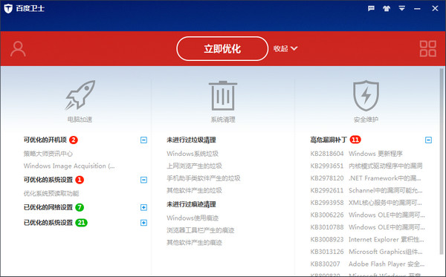This screenshot has height=277, width=446.
Task: Select the Windows Image Acquisition startup item
Action: tap(69, 166)
